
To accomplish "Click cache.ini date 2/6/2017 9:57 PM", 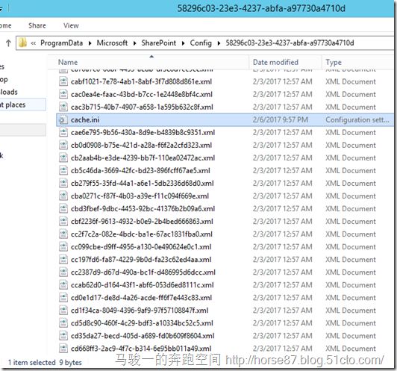I will pyautogui.click(x=281, y=119).
